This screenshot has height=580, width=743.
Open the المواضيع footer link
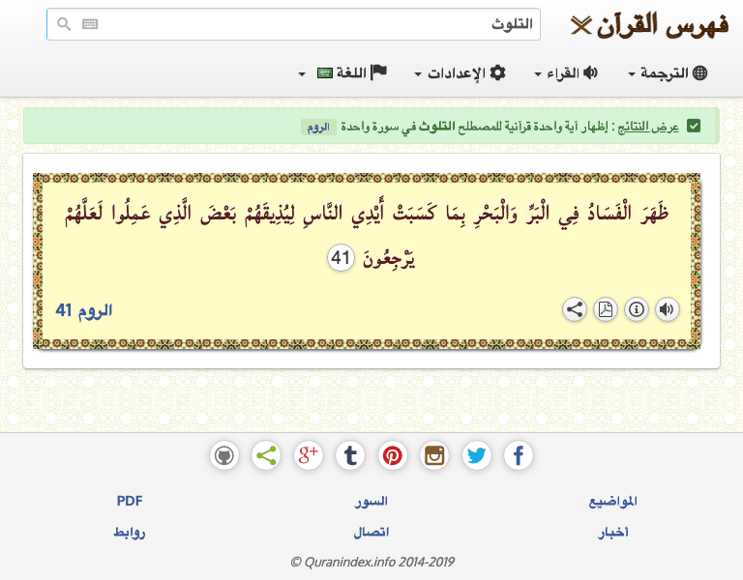point(613,502)
